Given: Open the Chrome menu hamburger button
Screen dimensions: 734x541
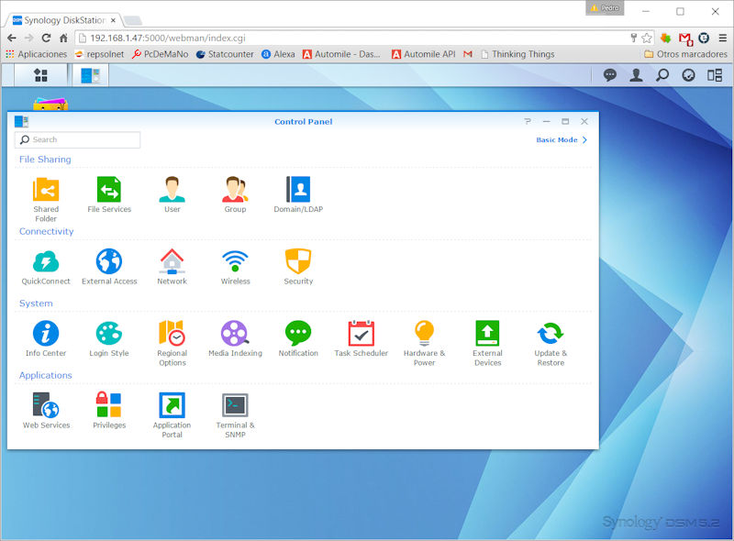Looking at the screenshot, I should (x=723, y=38).
